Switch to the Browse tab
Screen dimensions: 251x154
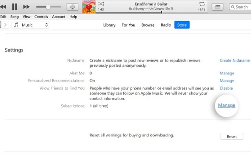(148, 25)
